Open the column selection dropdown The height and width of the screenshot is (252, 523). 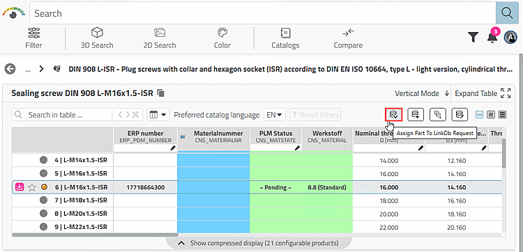pyautogui.click(x=158, y=115)
